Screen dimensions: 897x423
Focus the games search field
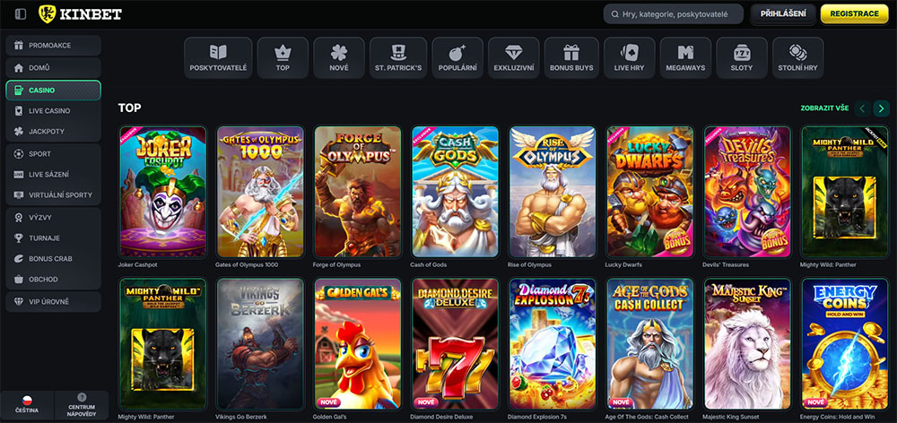tap(674, 13)
